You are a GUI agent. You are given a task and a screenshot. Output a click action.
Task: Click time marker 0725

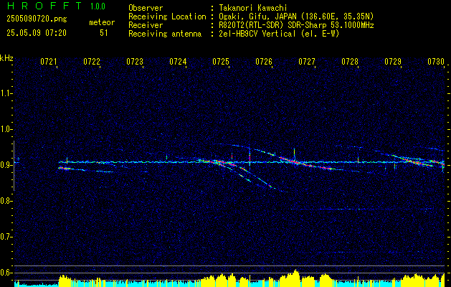point(221,62)
